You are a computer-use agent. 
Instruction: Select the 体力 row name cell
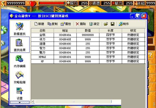point(42,39)
